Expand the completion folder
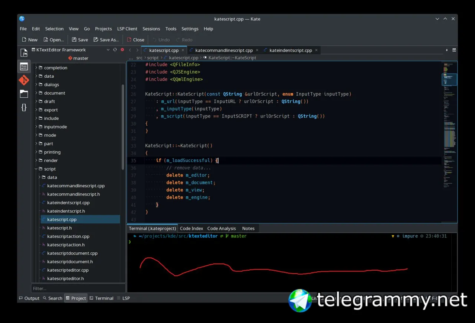 click(36, 68)
